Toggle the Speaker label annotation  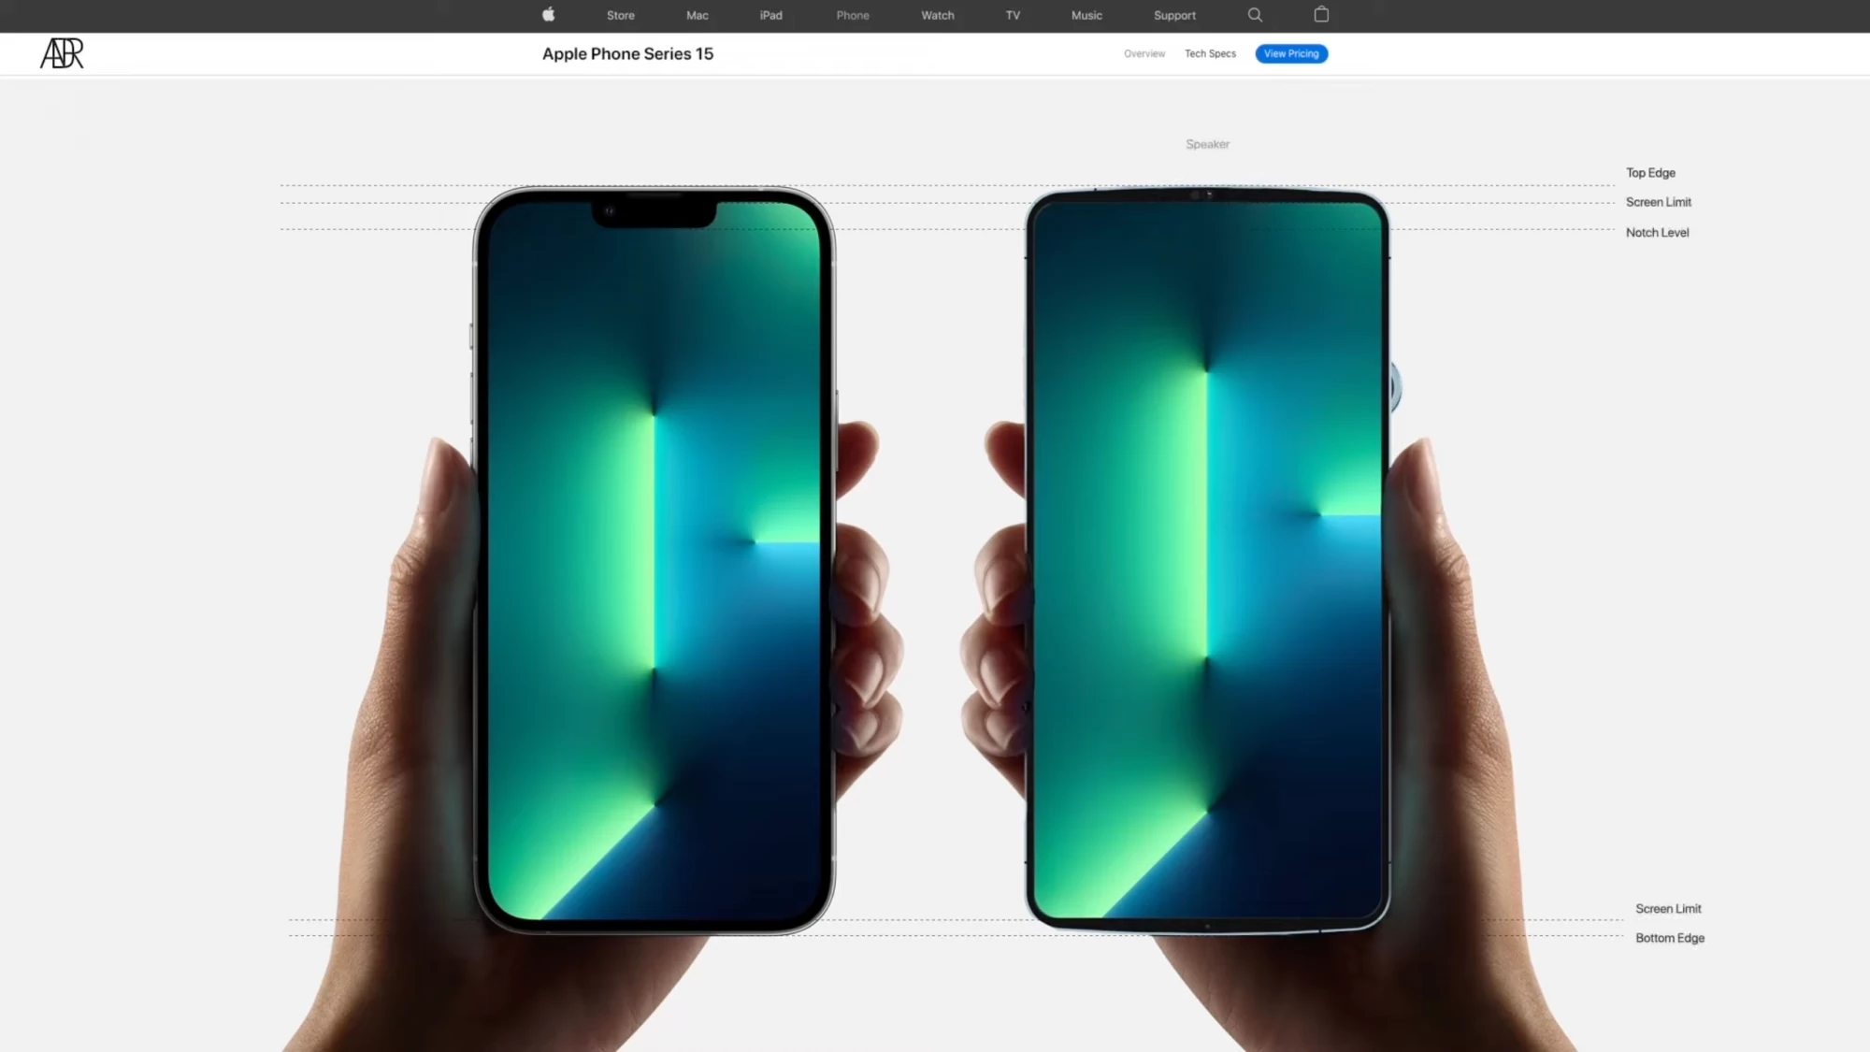pyautogui.click(x=1206, y=142)
